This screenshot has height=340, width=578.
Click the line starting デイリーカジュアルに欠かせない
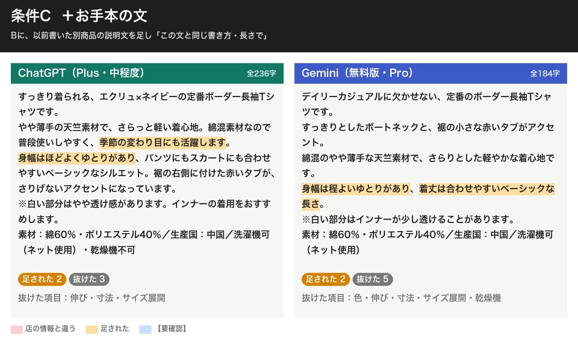tap(427, 97)
